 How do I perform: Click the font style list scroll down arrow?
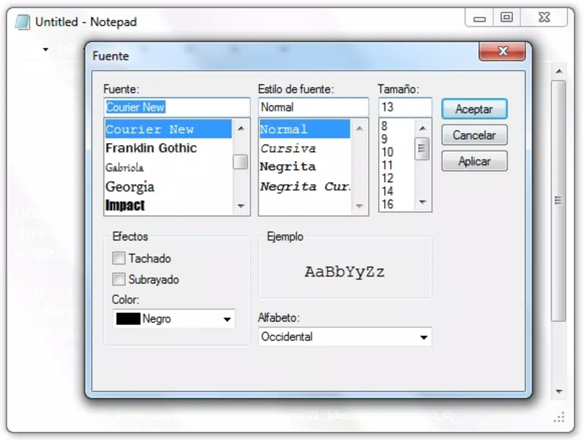tap(359, 206)
